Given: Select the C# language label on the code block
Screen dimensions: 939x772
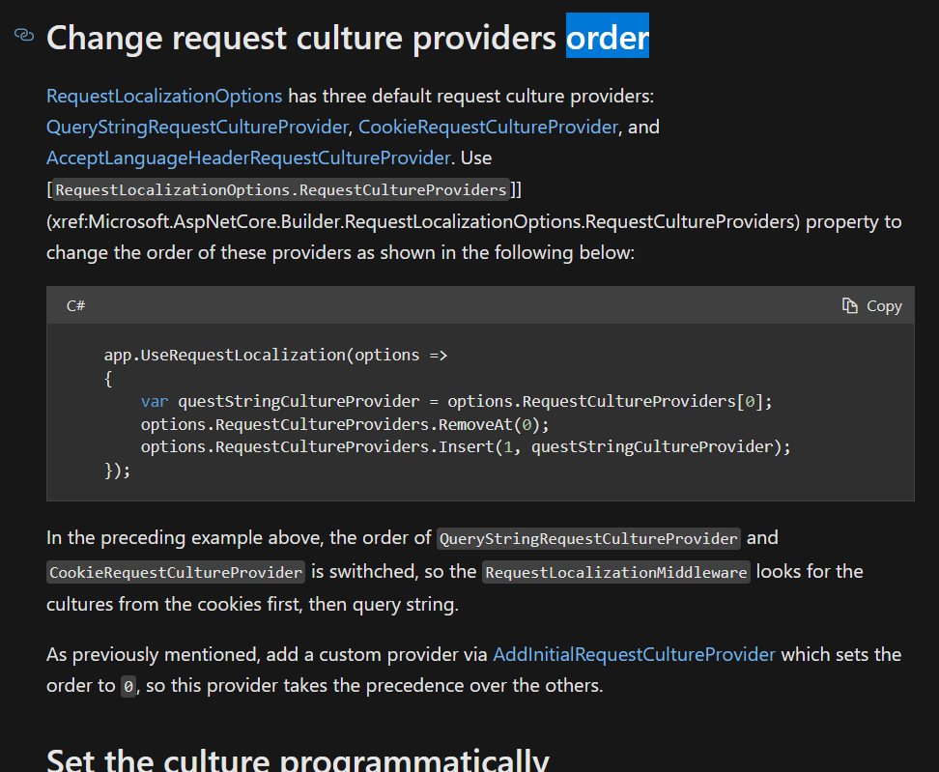Looking at the screenshot, I should (x=75, y=305).
